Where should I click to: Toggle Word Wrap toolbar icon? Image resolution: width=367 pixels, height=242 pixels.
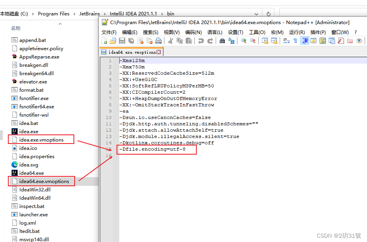point(286,41)
